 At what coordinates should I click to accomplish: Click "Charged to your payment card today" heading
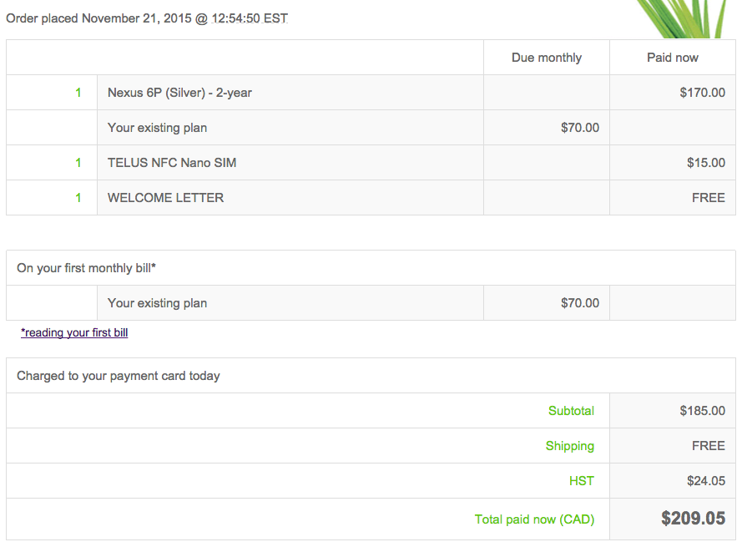click(x=119, y=377)
